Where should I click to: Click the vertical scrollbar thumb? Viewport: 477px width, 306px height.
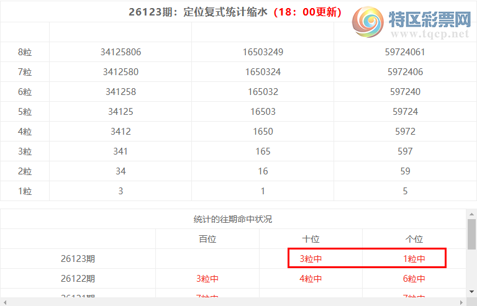point(471,234)
